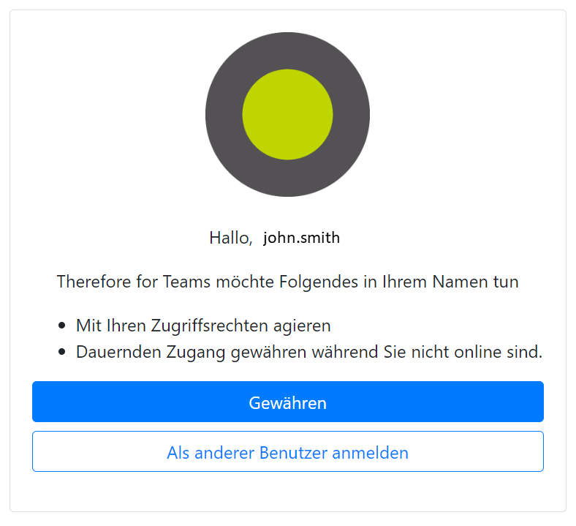Click empty card area below the buttons
This screenshot has height=526, width=576.
click(287, 492)
